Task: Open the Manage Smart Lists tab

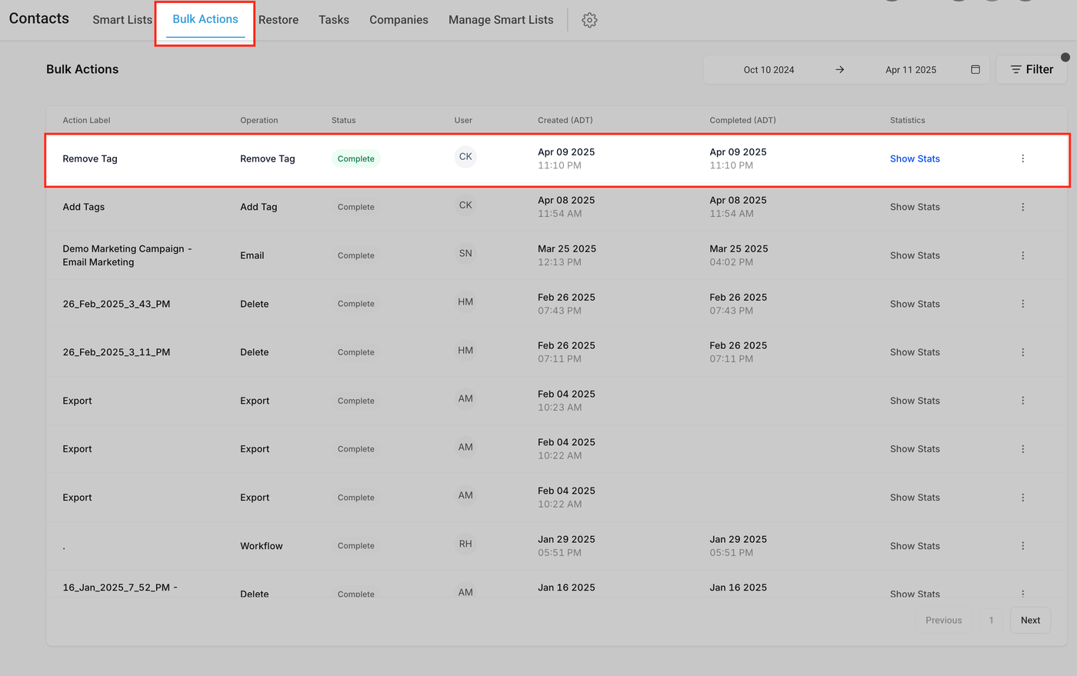Action: click(x=501, y=20)
